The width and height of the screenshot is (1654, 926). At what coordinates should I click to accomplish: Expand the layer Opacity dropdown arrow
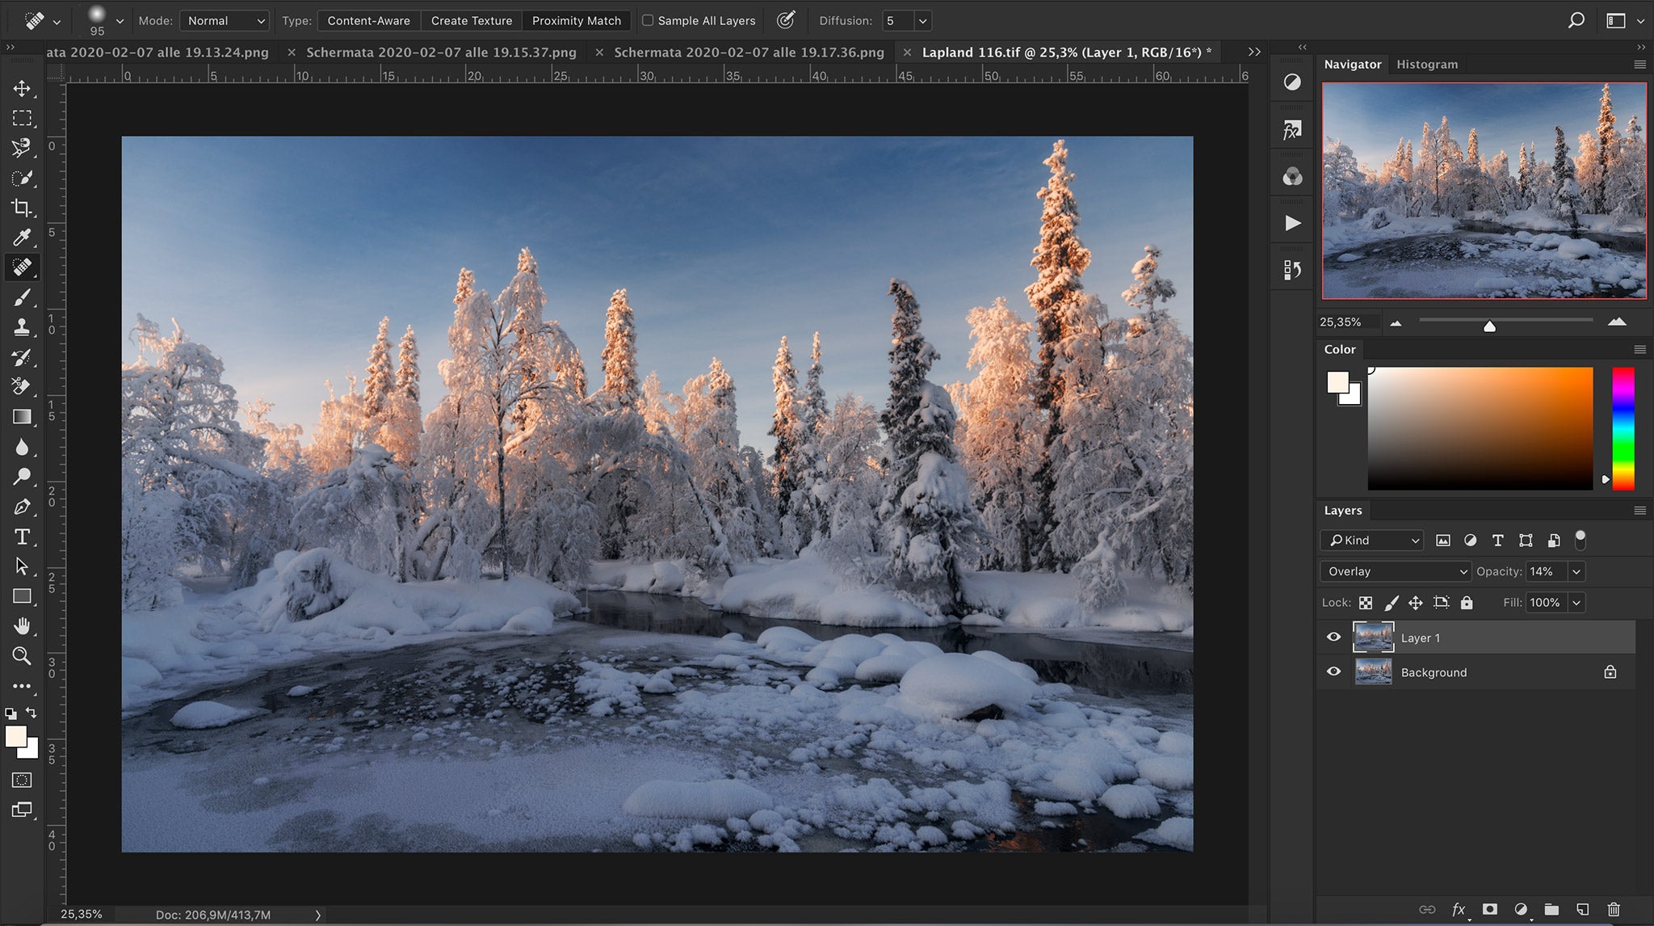tap(1576, 571)
